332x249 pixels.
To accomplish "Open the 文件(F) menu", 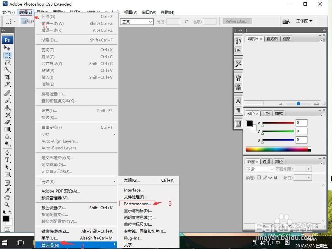I will (x=9, y=12).
